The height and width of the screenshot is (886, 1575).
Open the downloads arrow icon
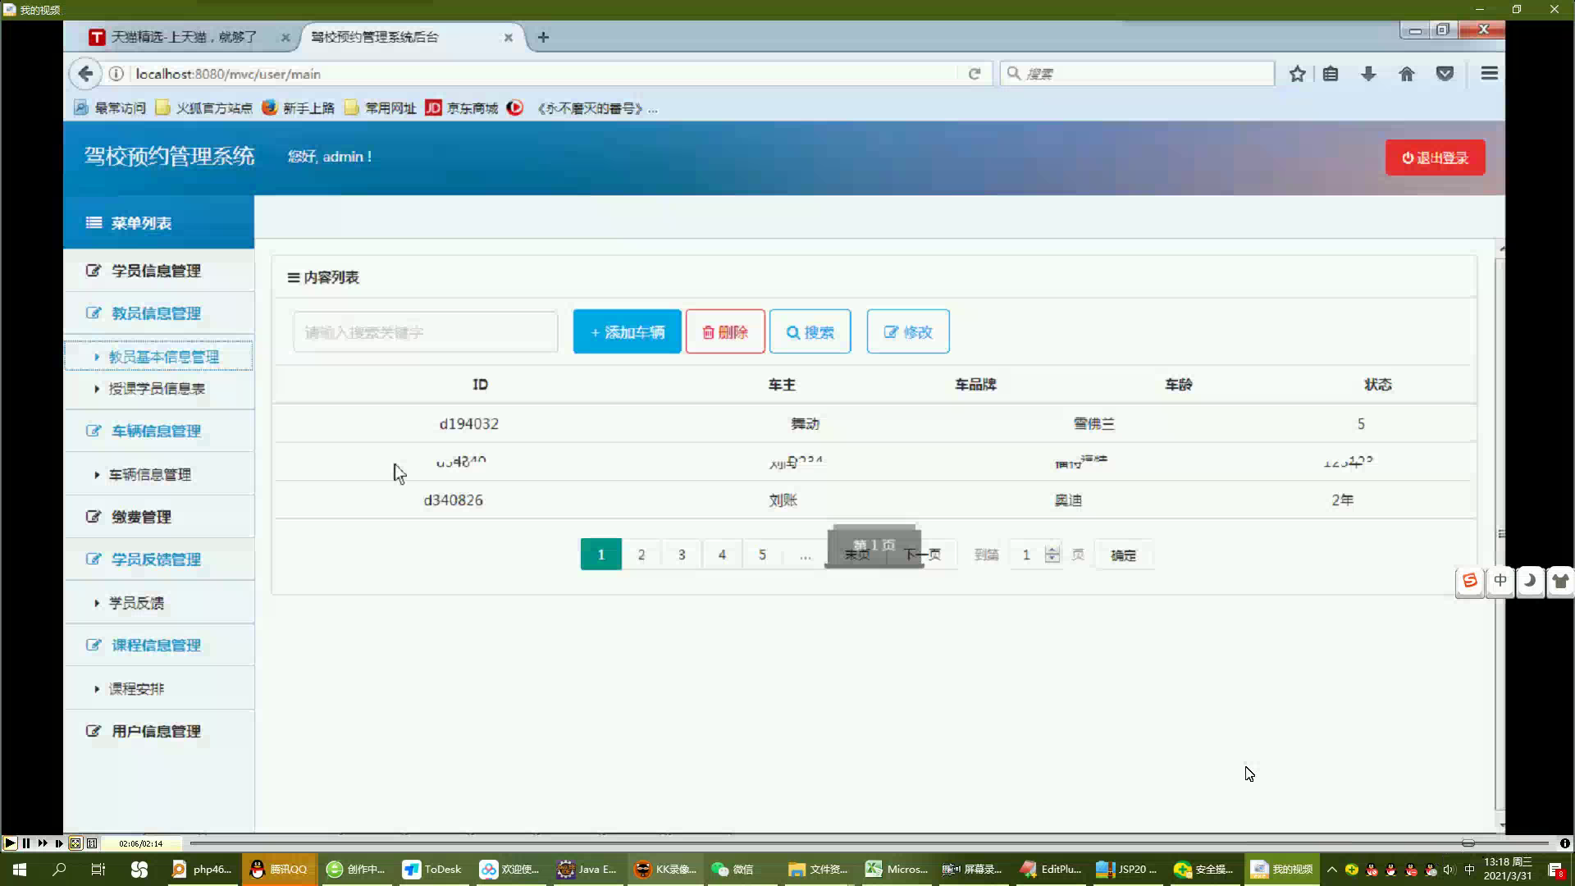tap(1368, 74)
